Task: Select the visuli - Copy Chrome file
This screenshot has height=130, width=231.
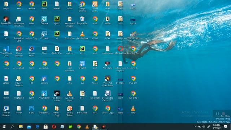Action: (108, 108)
